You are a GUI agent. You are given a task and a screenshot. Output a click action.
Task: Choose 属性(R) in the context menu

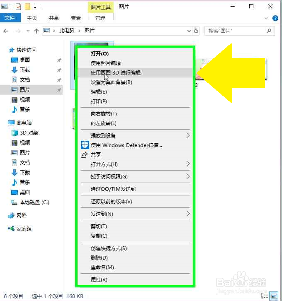135,280
